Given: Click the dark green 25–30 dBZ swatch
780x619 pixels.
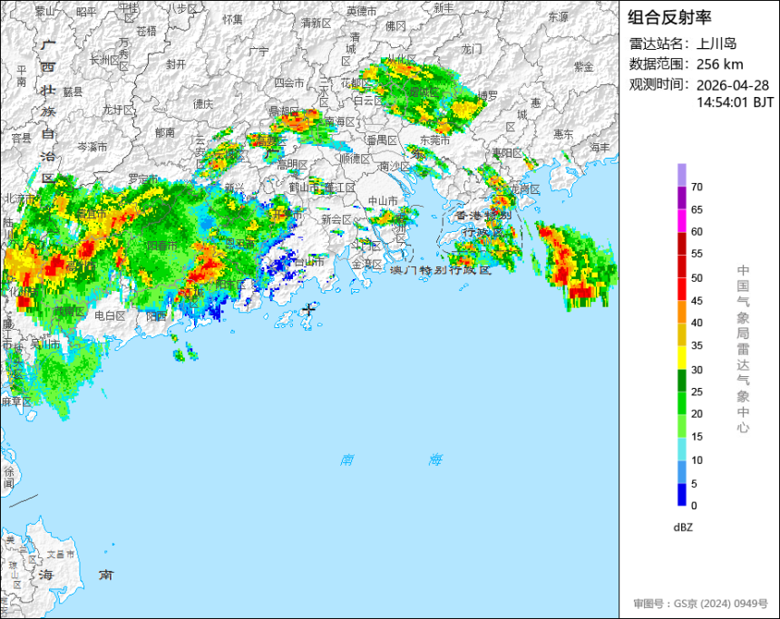Looking at the screenshot, I should click(681, 381).
